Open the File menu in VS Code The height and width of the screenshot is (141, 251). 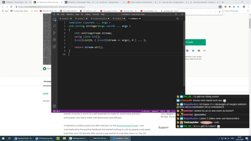point(58,14)
